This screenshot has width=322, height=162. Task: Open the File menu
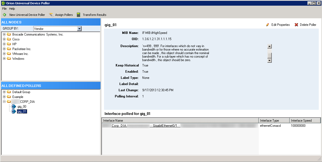coord(4,9)
